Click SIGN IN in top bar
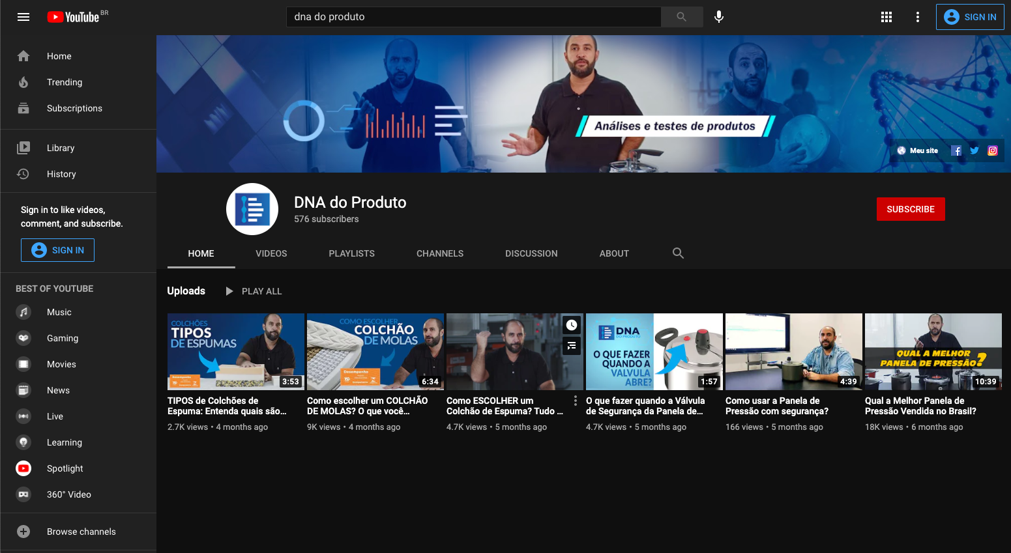The height and width of the screenshot is (553, 1011). 970,17
